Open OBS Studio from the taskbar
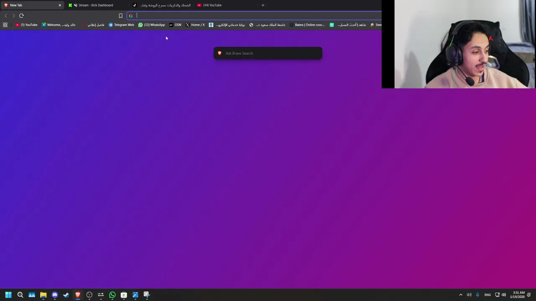The width and height of the screenshot is (536, 301). pyautogui.click(x=89, y=295)
